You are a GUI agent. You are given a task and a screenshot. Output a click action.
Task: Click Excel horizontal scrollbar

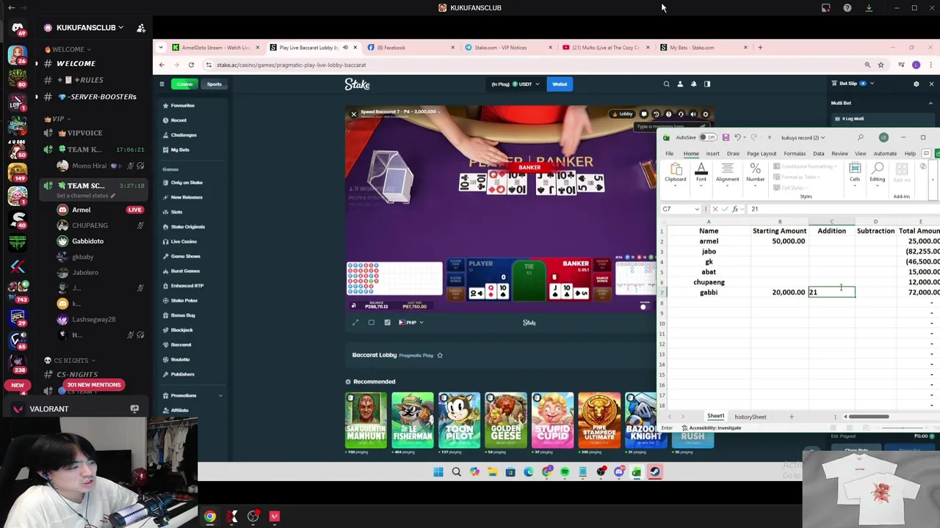[x=869, y=417]
